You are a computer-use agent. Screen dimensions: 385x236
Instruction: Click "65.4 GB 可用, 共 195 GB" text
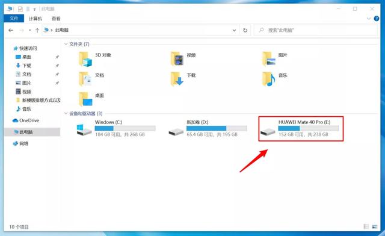pos(212,134)
